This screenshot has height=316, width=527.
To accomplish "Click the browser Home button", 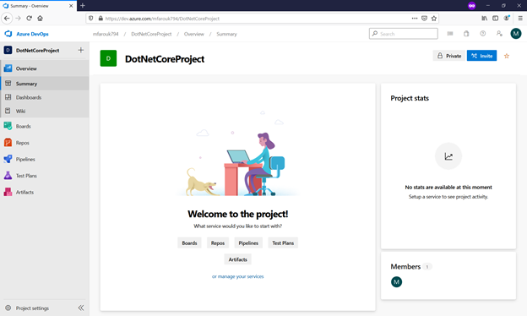I will (x=40, y=18).
